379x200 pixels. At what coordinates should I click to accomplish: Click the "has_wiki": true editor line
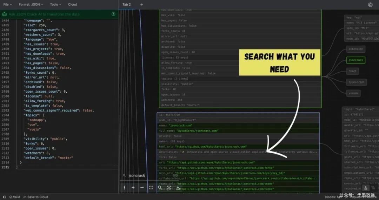40,59
